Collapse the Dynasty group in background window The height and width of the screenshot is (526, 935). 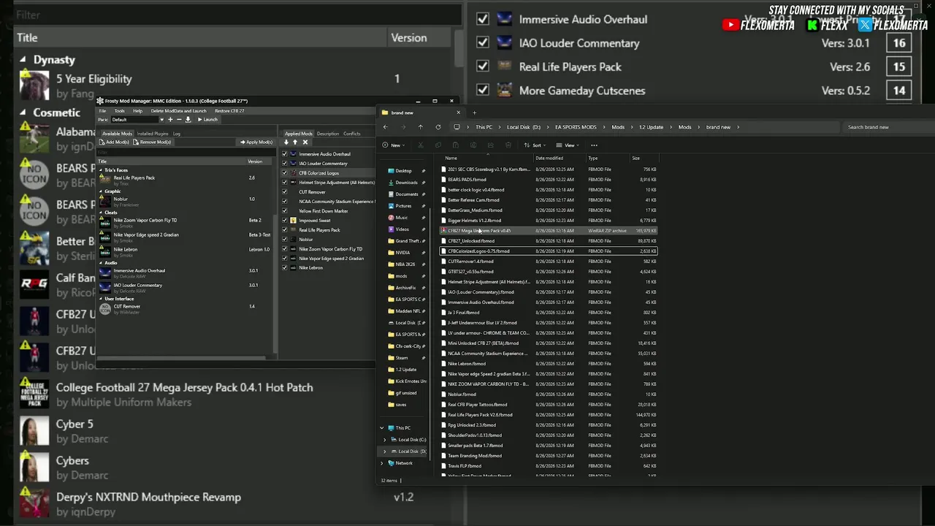pos(23,60)
